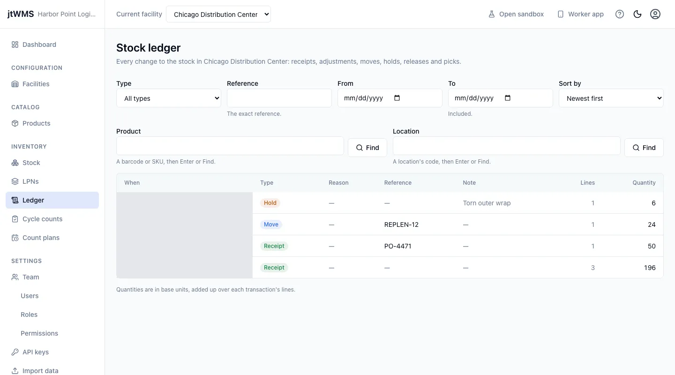
Task: Click the Facilities building icon
Action: (x=15, y=84)
